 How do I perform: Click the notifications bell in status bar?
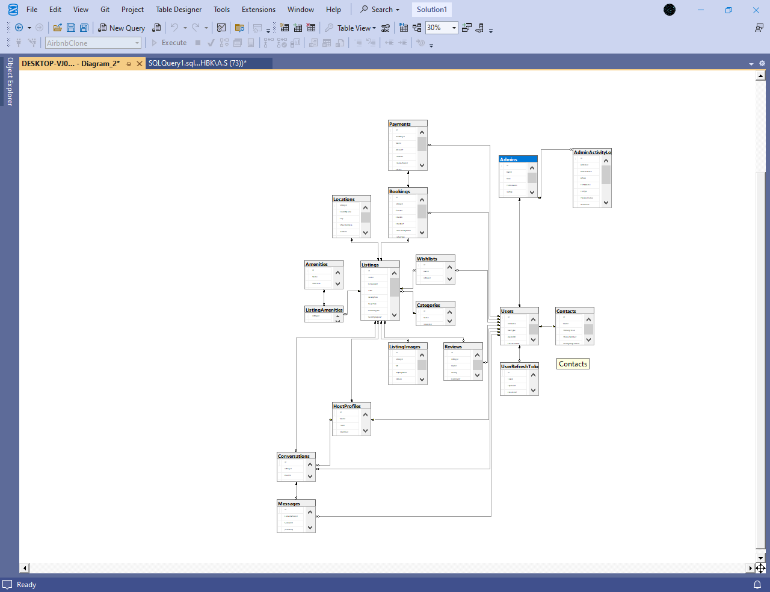[757, 585]
